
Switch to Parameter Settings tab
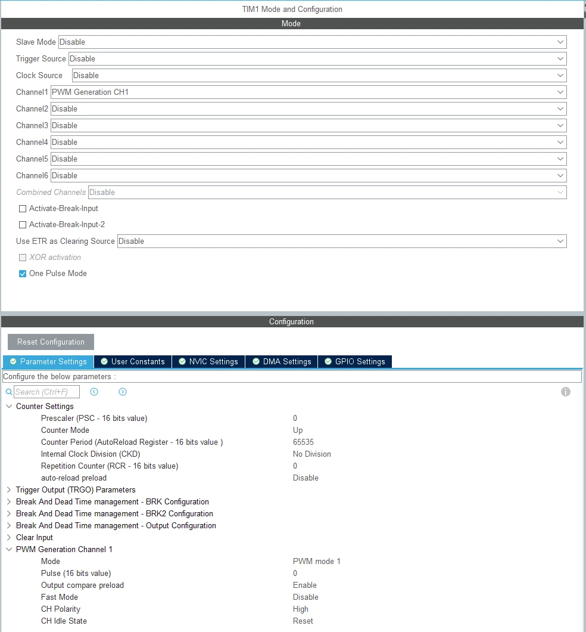(48, 361)
